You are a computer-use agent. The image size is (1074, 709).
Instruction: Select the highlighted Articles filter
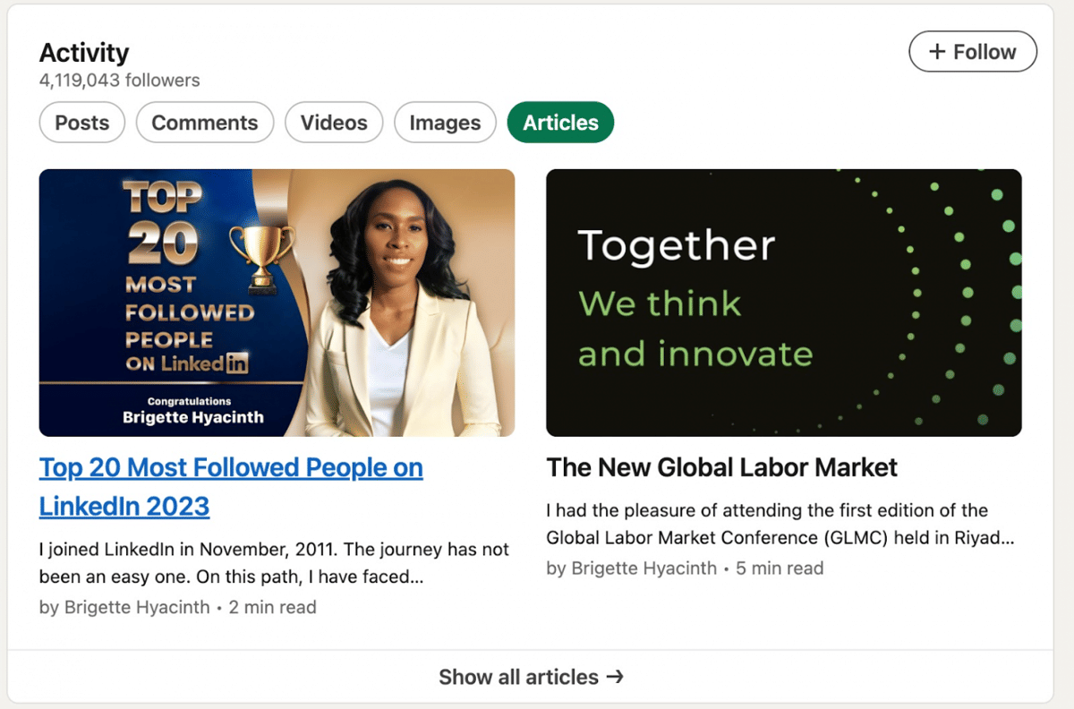pyautogui.click(x=560, y=122)
